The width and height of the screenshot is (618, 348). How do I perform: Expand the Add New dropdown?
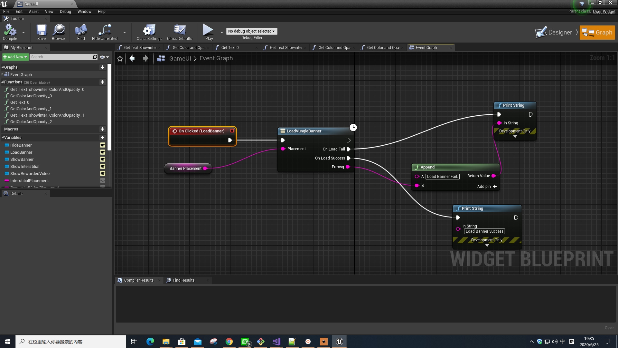coord(15,57)
